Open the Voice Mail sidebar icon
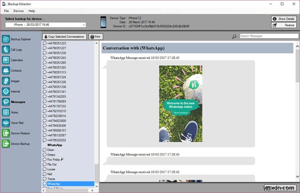Screen dimensions: 300x193 click(x=6, y=123)
